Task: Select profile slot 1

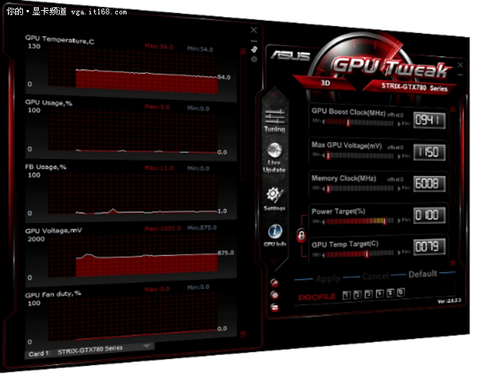Action: click(x=347, y=295)
